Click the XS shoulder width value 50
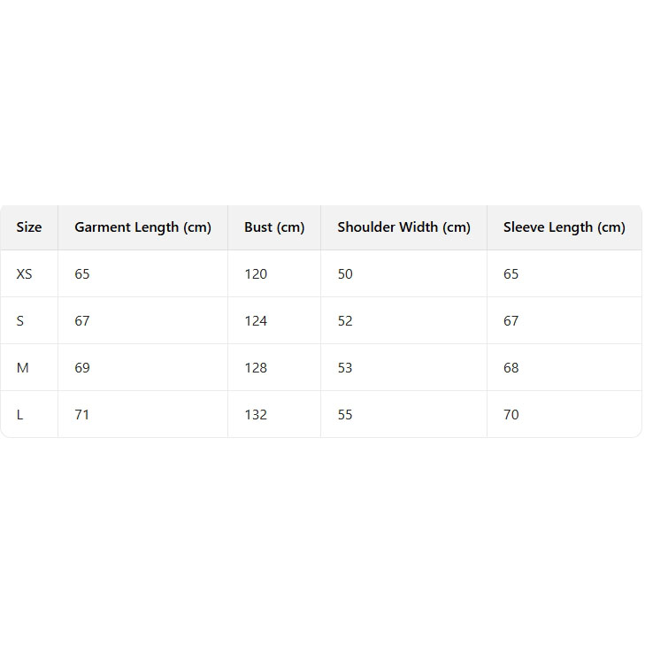The height and width of the screenshot is (645, 645). tap(345, 274)
